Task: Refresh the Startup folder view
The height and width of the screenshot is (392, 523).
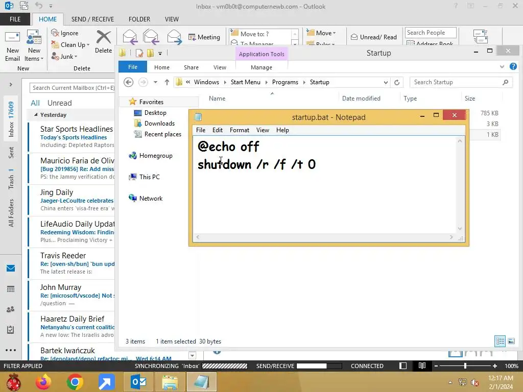Action: pos(396,82)
